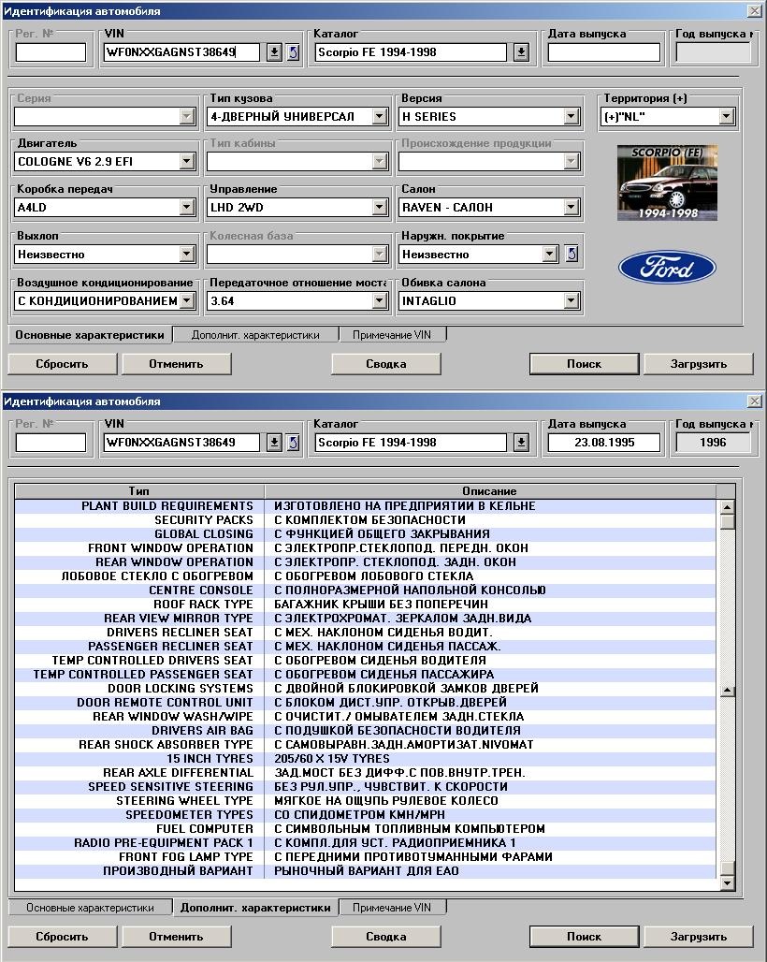Select ROOF RACK TYPE row
767x962 pixels.
click(x=365, y=604)
